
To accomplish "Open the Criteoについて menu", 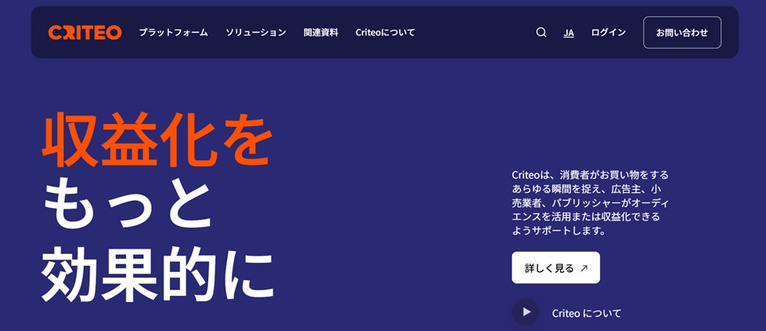I will [385, 33].
